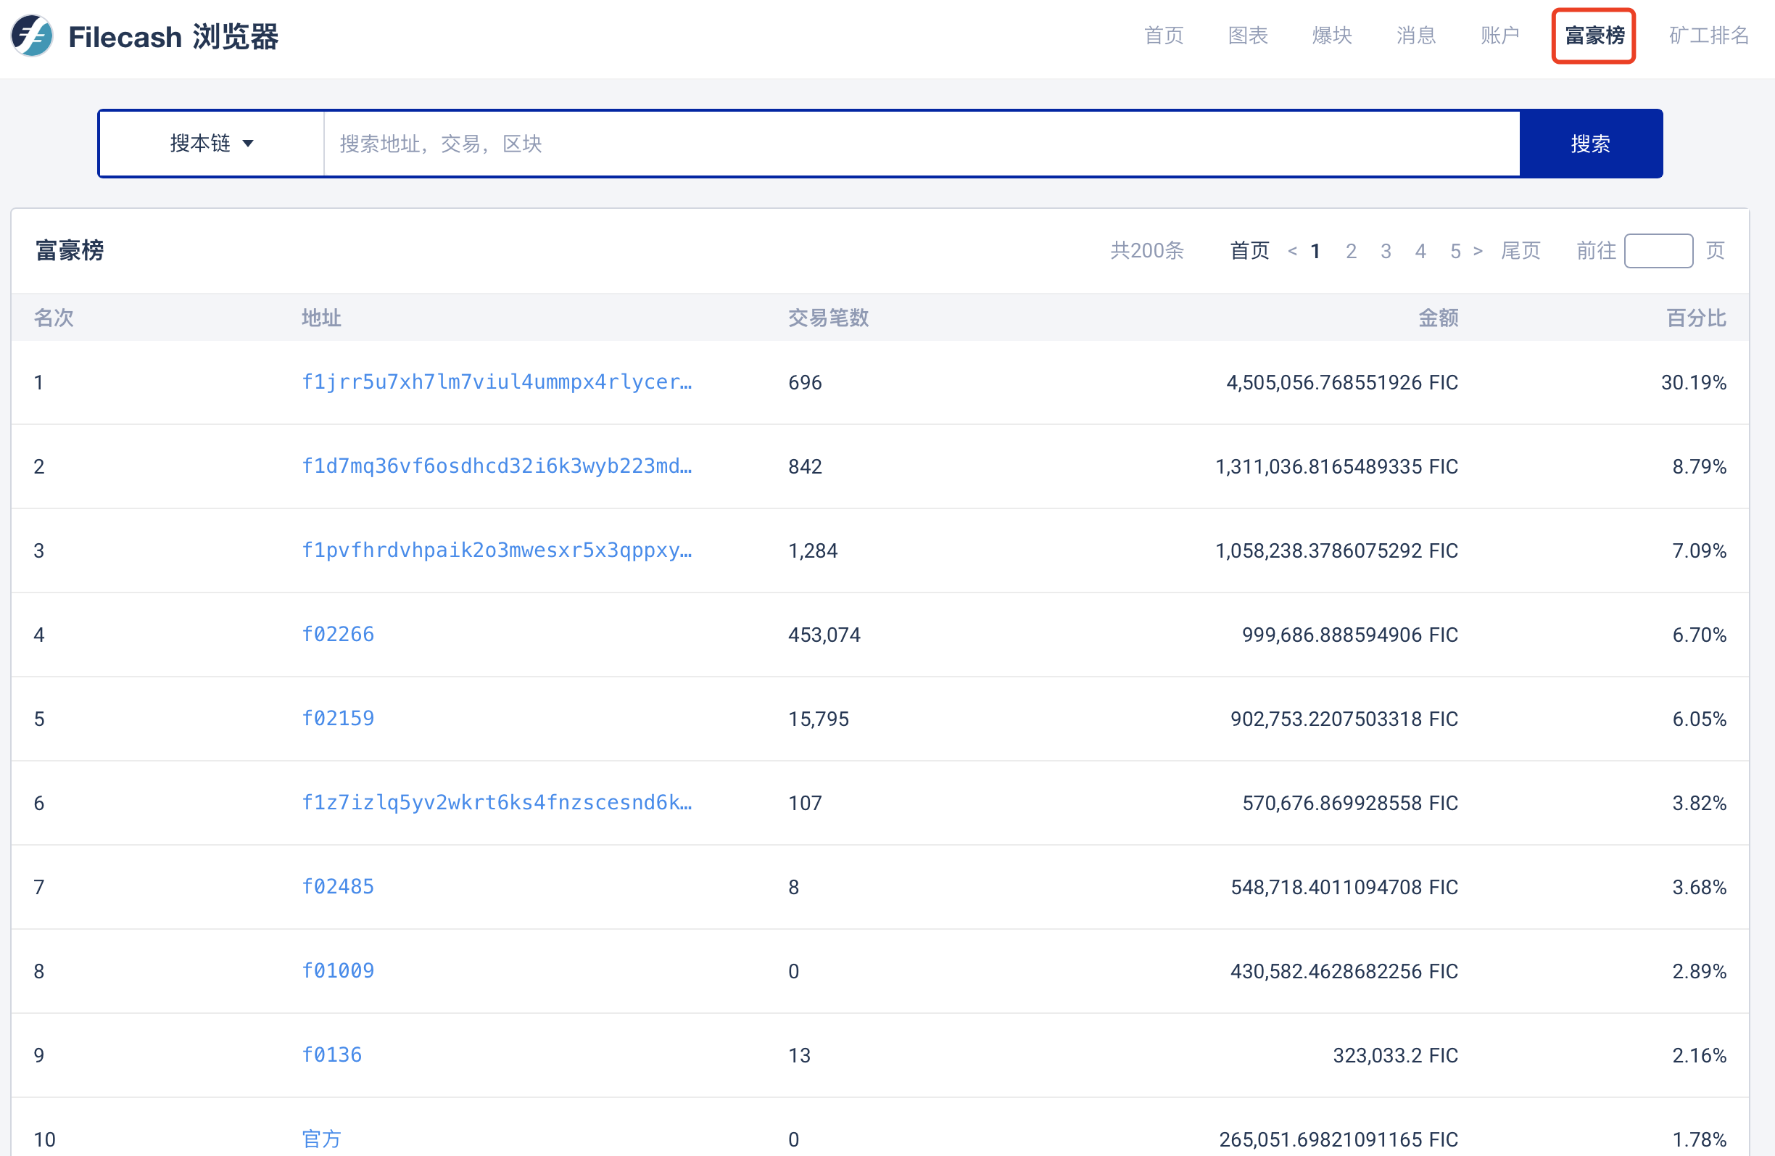Image resolution: width=1775 pixels, height=1156 pixels.
Task: Open address f1jrr5u7xh7lm7viul4ummpx4rlycer…
Action: coord(496,382)
